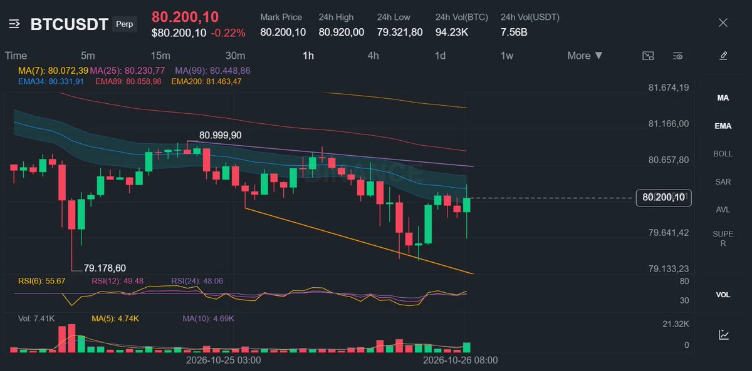This screenshot has width=752, height=371.
Task: Open the chart layout icon beside More
Action: (649, 56)
